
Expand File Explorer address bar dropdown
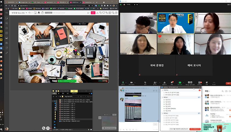(x=79, y=97)
